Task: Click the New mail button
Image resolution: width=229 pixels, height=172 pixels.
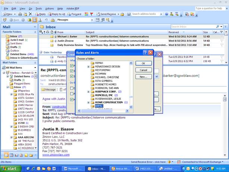Action: click(x=8, y=14)
